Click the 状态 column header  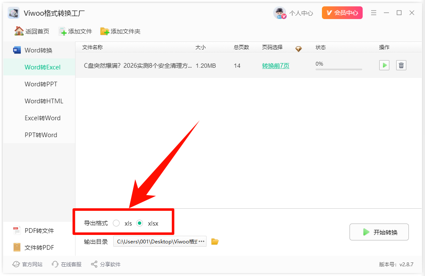pyautogui.click(x=321, y=47)
